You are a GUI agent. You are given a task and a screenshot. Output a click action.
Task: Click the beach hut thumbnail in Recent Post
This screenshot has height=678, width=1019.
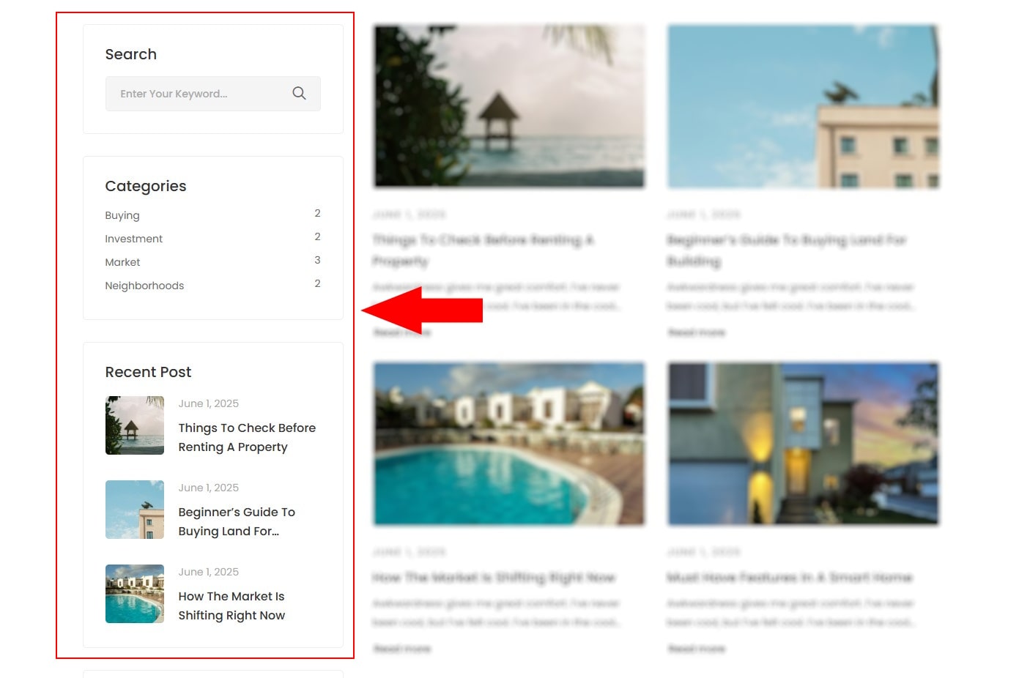(x=135, y=425)
